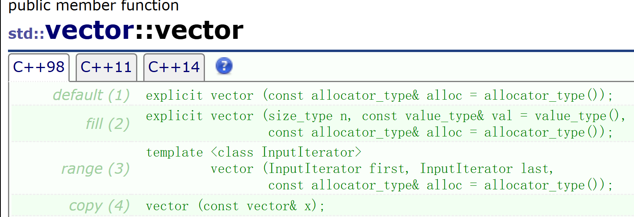
Task: Click the fill constructor's 'const allocator_type& alloc' line
Action: pyautogui.click(x=441, y=133)
